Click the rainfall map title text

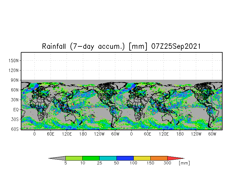tap(121, 46)
